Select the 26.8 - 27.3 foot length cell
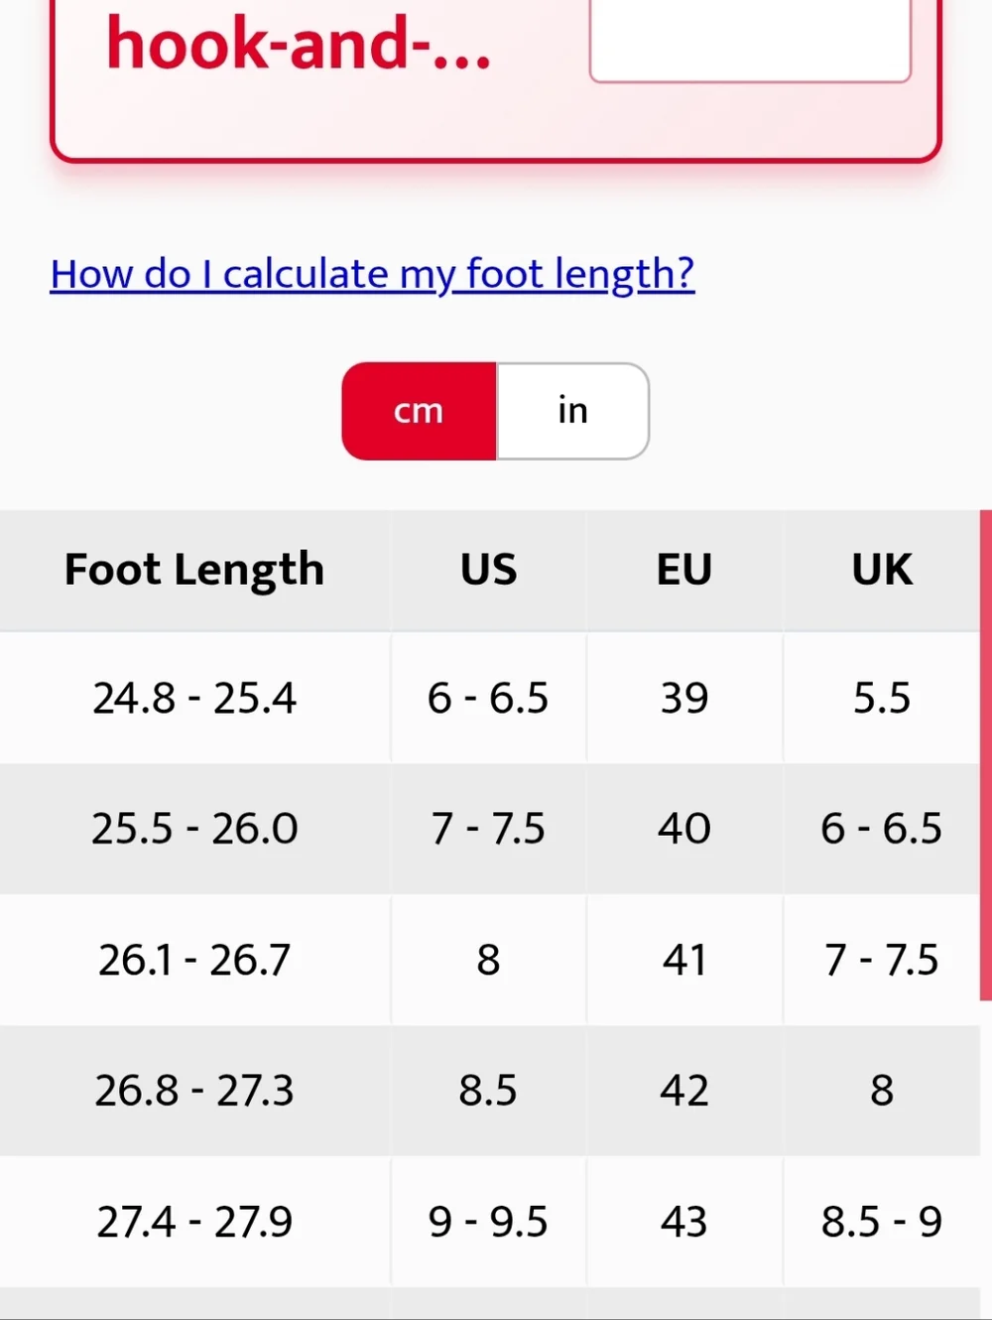The height and width of the screenshot is (1320, 992). (x=194, y=1091)
